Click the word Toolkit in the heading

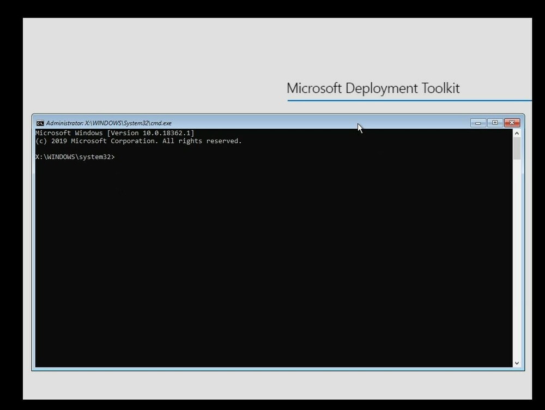click(x=439, y=88)
